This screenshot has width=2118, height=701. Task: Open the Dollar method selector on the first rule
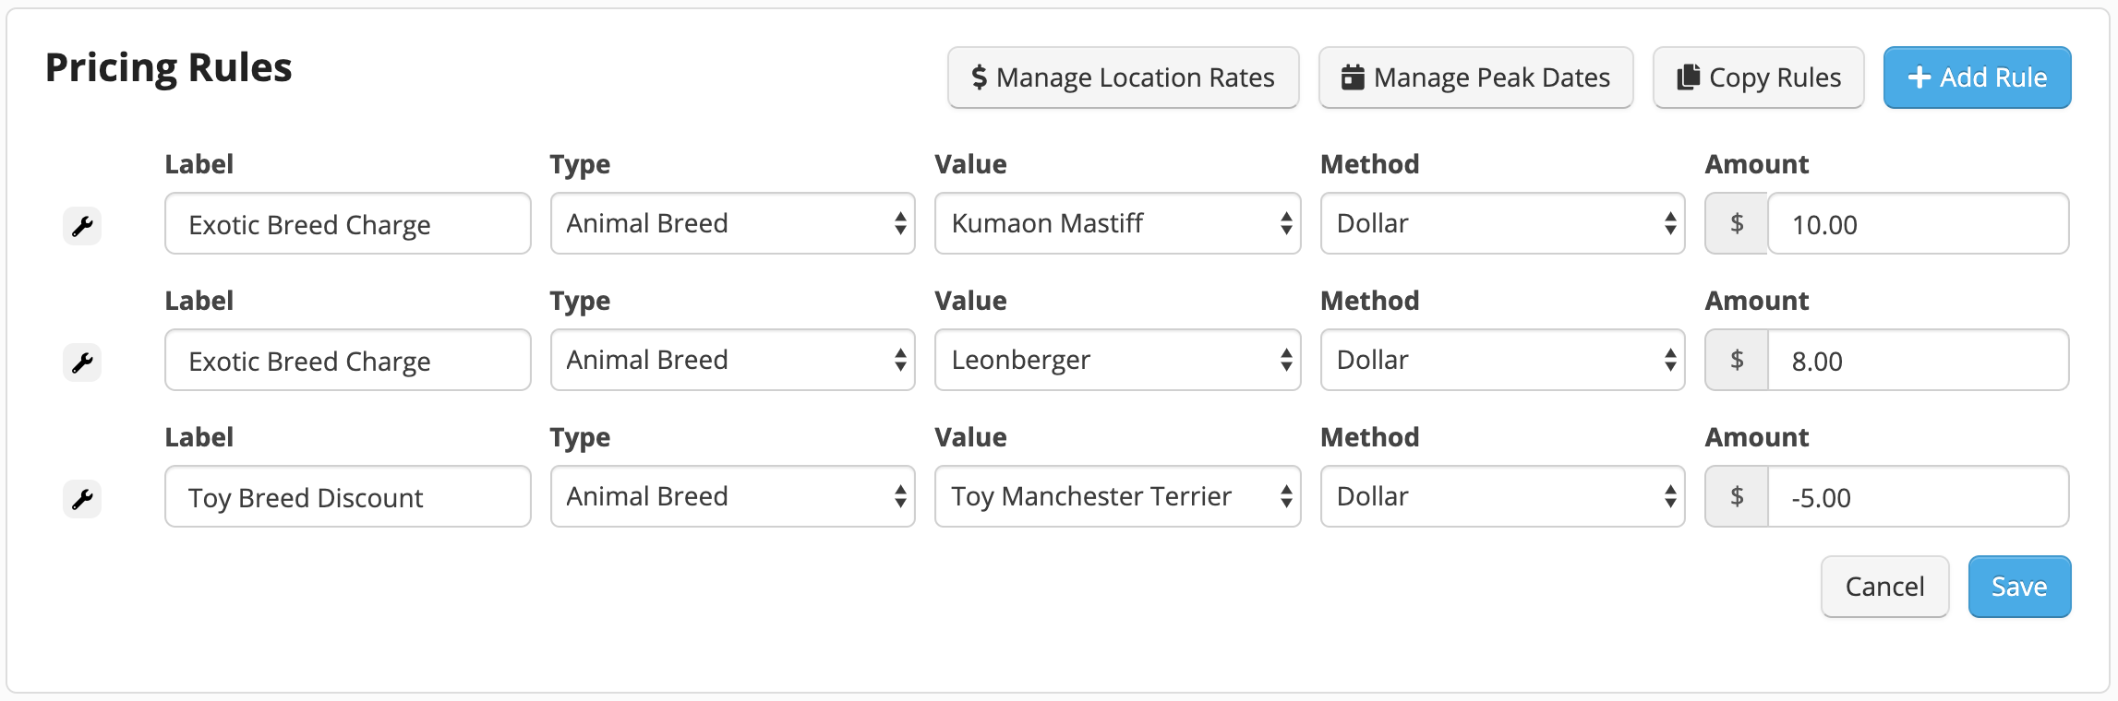tap(1501, 223)
